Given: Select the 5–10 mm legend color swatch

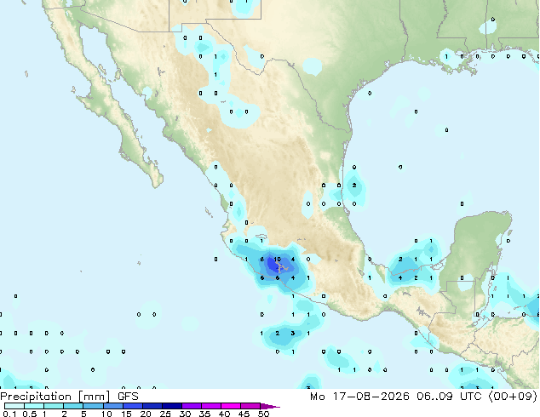Looking at the screenshot, I should (93, 406).
